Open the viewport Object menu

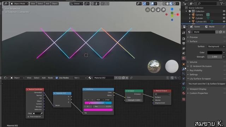pyautogui.click(x=54, y=4)
